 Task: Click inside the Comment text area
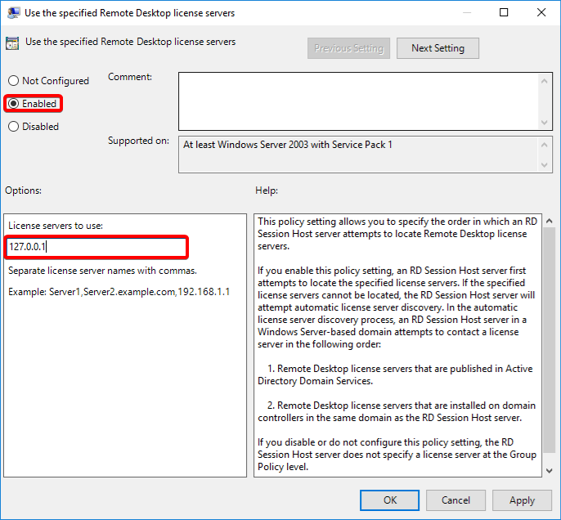coord(357,100)
